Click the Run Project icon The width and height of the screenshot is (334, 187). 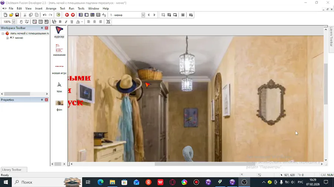click(x=163, y=15)
